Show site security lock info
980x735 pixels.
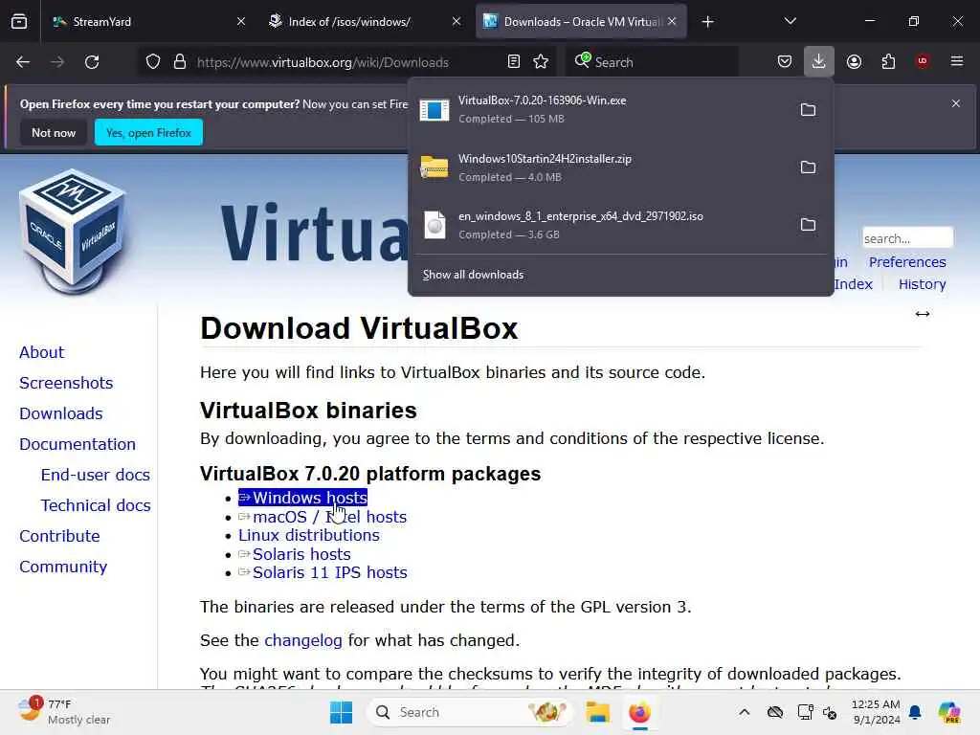point(180,62)
